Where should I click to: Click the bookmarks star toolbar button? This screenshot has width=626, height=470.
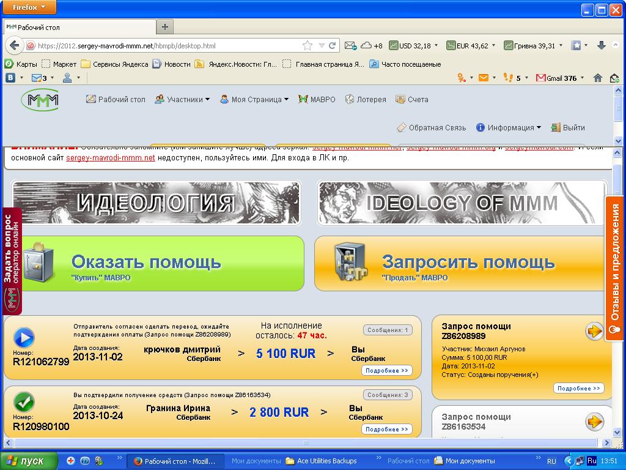tap(576, 45)
